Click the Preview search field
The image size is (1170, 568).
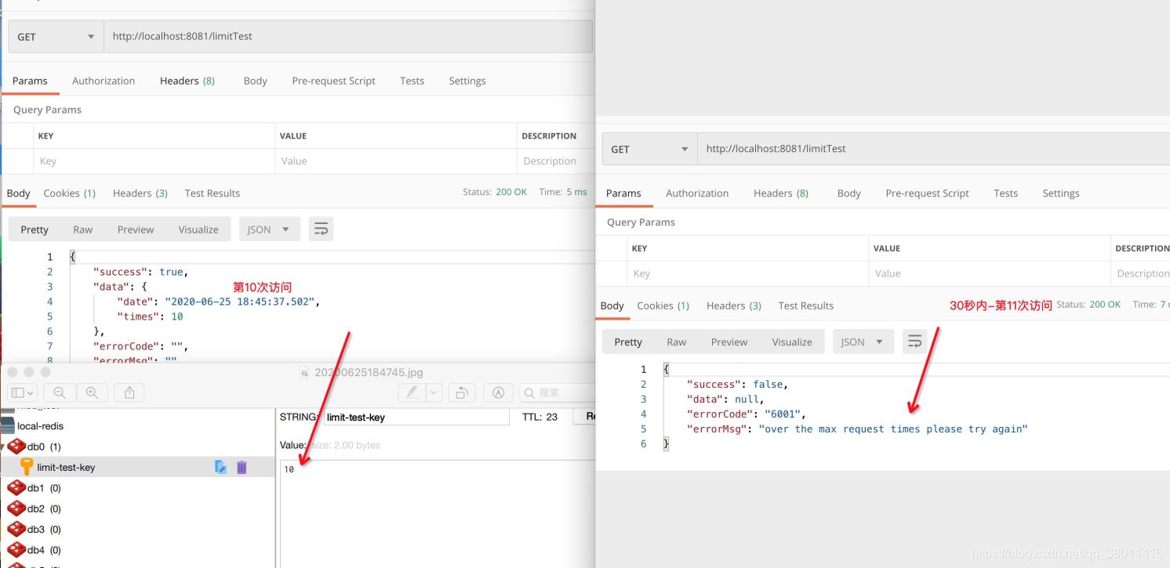pos(557,393)
